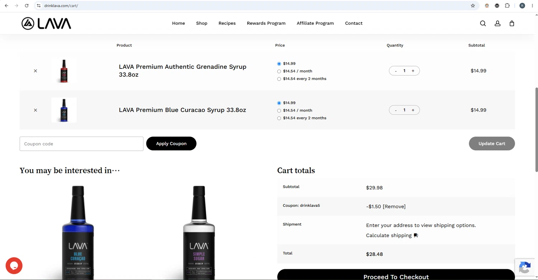
Task: Open LAVA Premium Blue Curacao Syrup product link
Action: click(182, 110)
